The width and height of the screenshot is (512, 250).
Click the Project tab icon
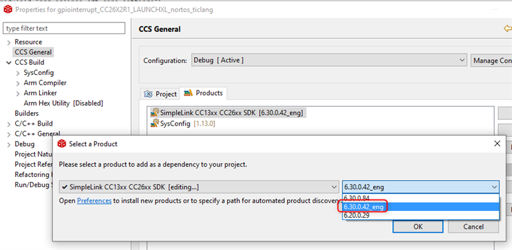tap(148, 94)
